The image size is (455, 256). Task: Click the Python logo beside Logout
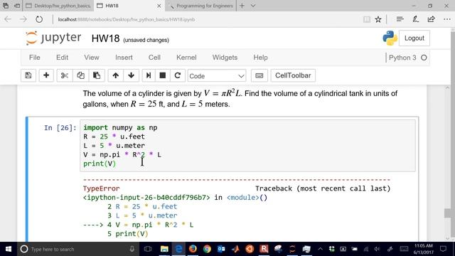(390, 38)
